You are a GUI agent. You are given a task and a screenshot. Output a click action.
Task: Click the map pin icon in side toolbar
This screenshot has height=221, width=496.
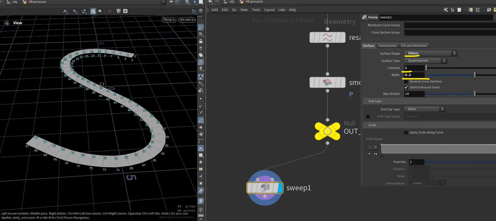(201, 201)
